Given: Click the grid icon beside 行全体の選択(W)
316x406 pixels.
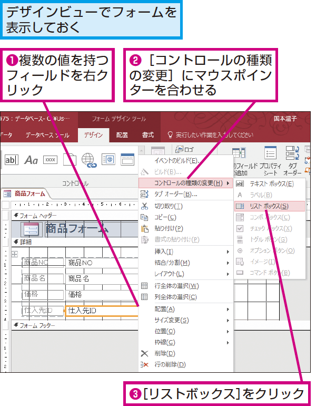Looking at the screenshot, I should (x=144, y=286).
